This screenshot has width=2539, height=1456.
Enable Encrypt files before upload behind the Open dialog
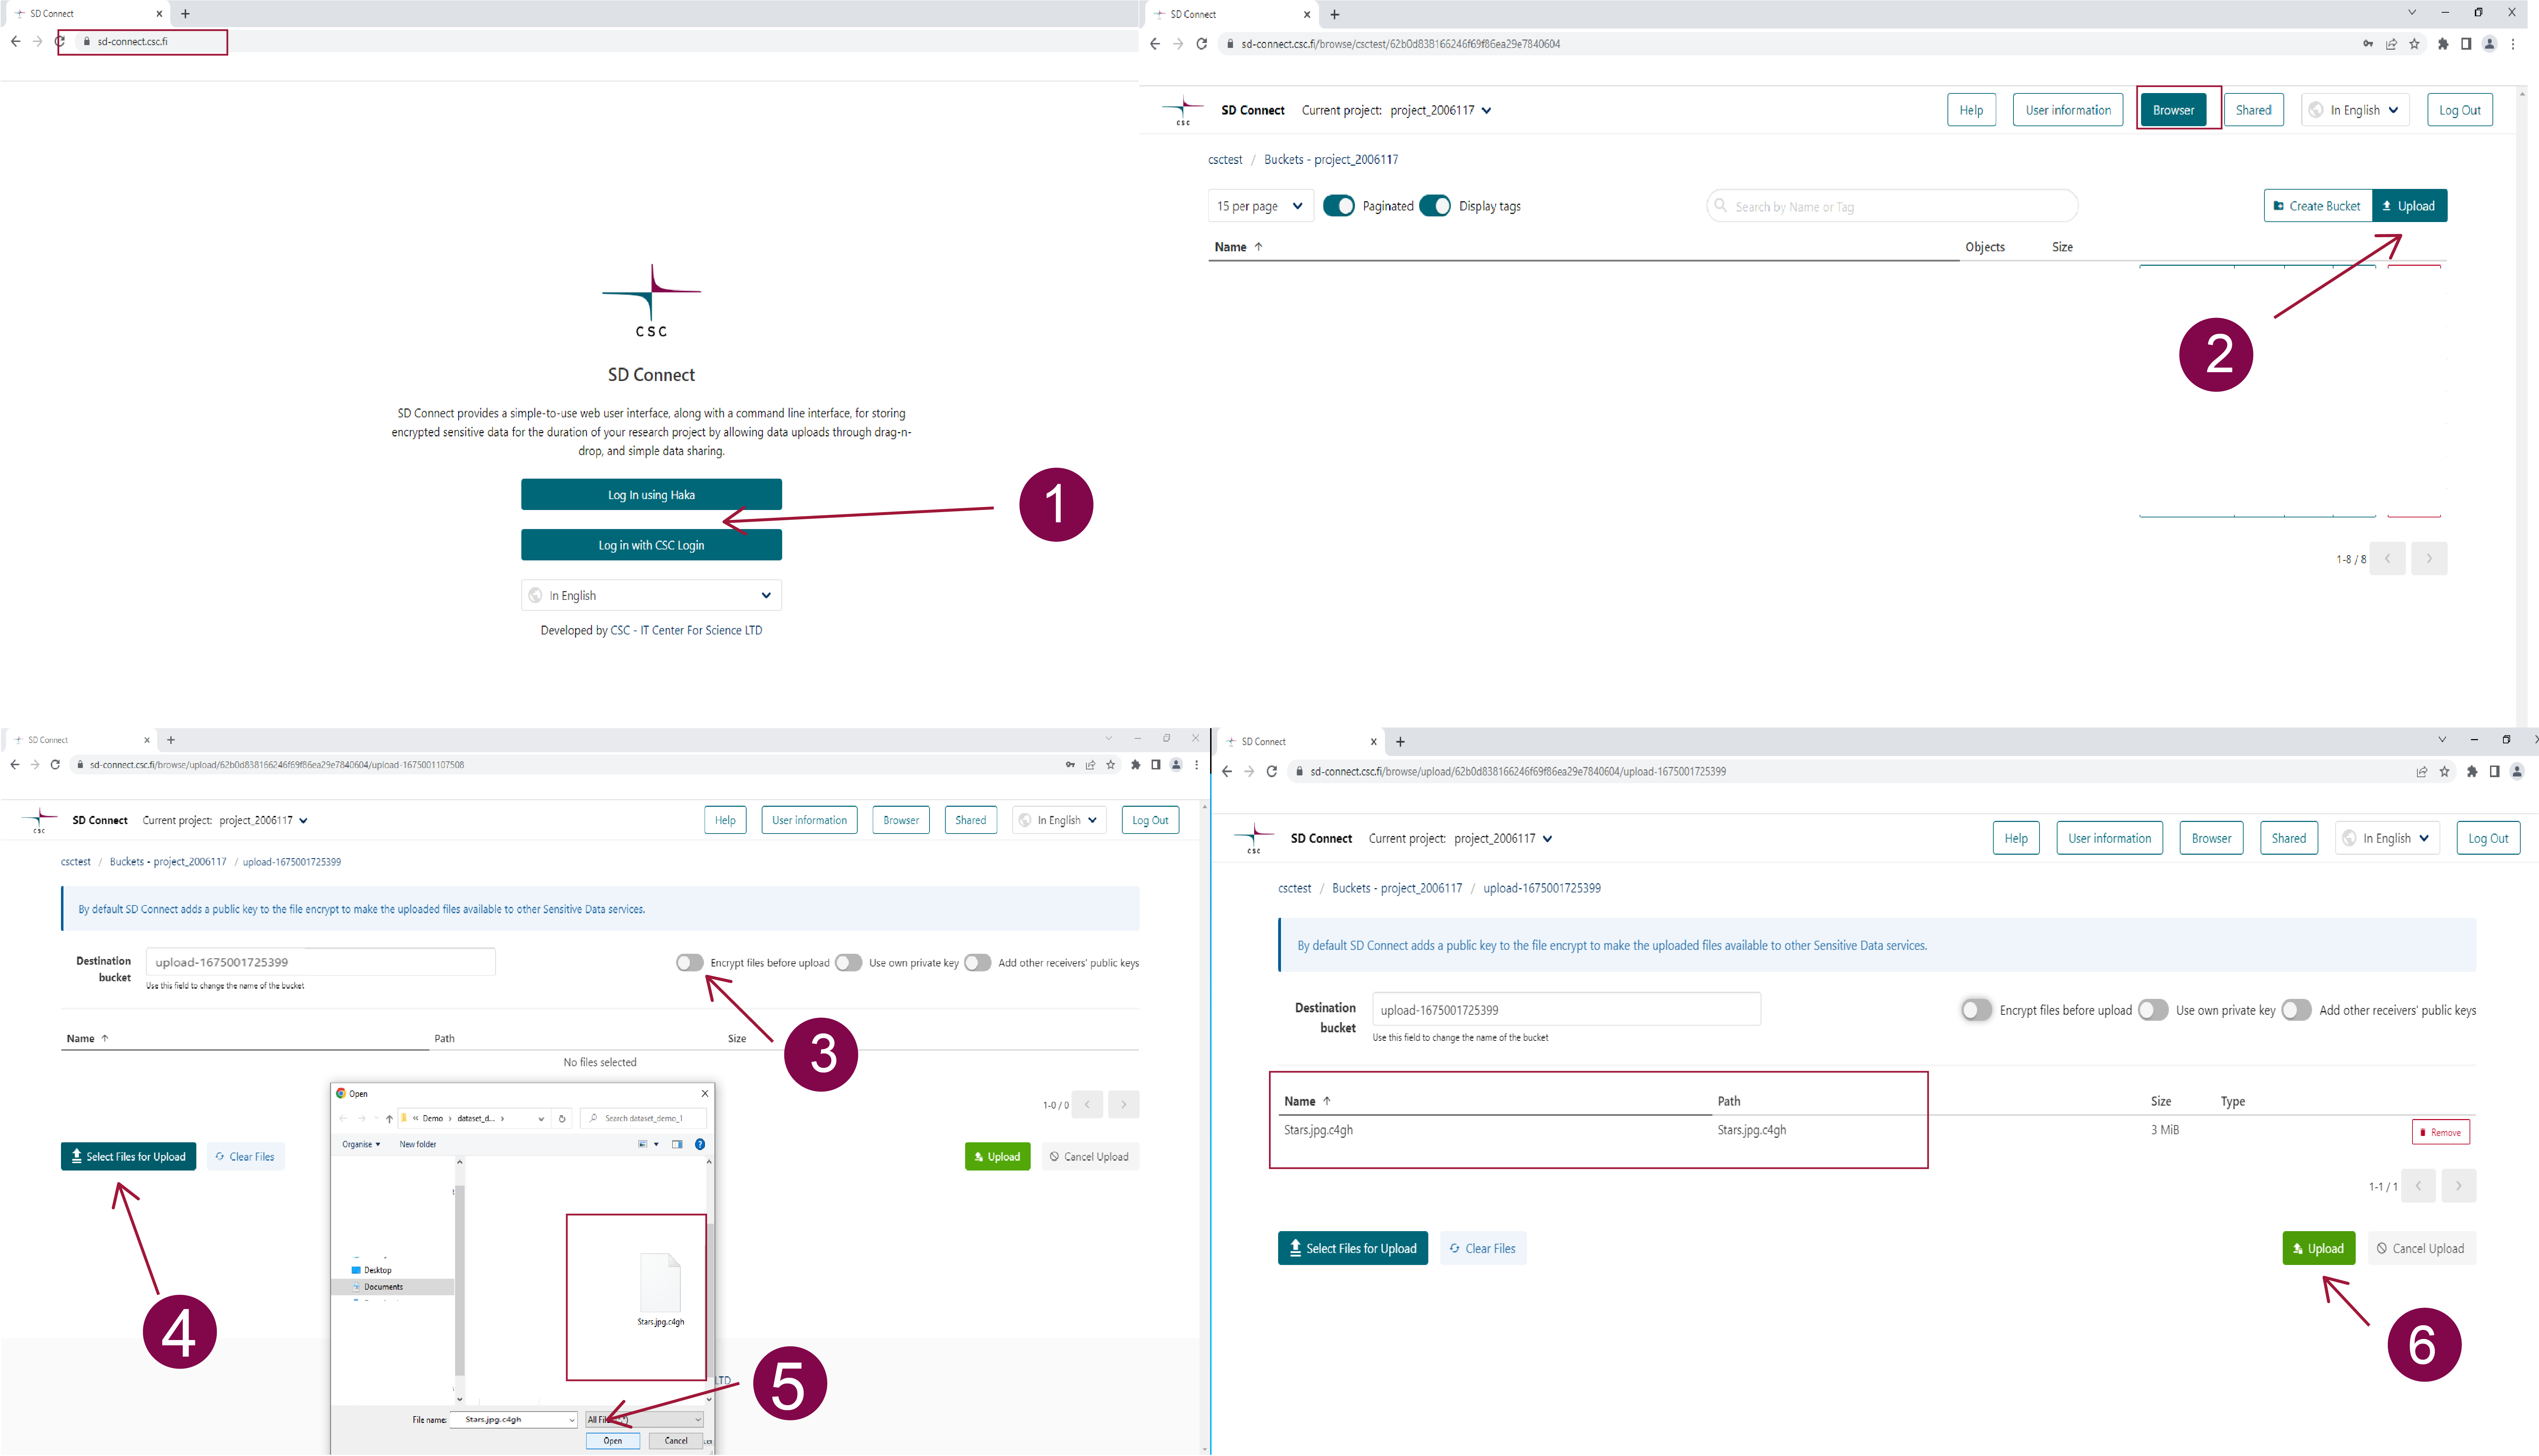(689, 963)
